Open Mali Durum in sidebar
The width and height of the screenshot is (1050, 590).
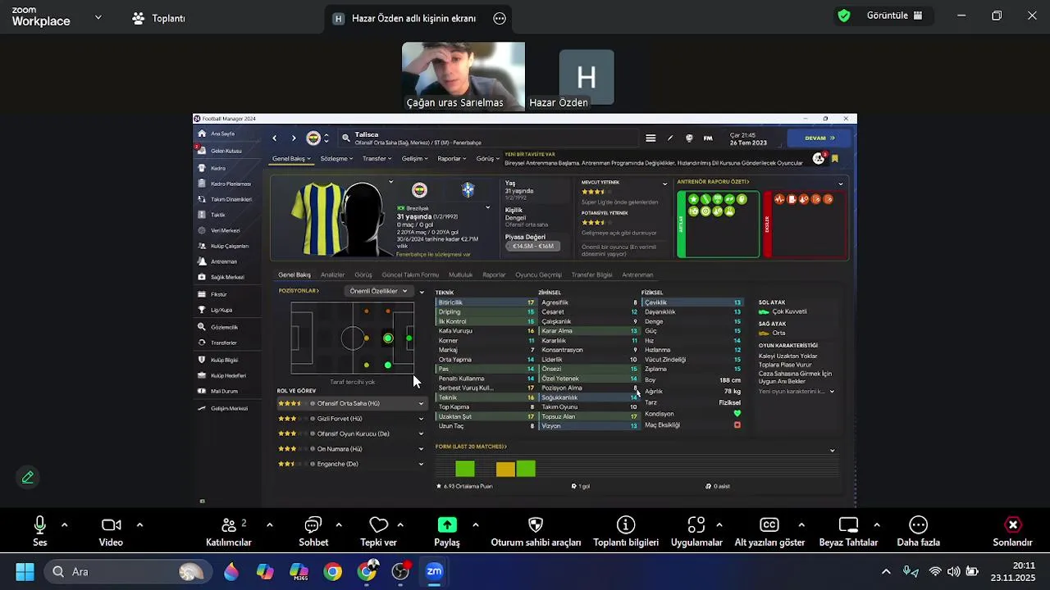pos(219,391)
